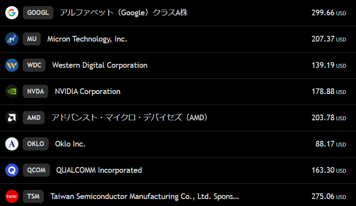Open the AMD ticker badge
This screenshot has height=206, width=356.
click(34, 118)
